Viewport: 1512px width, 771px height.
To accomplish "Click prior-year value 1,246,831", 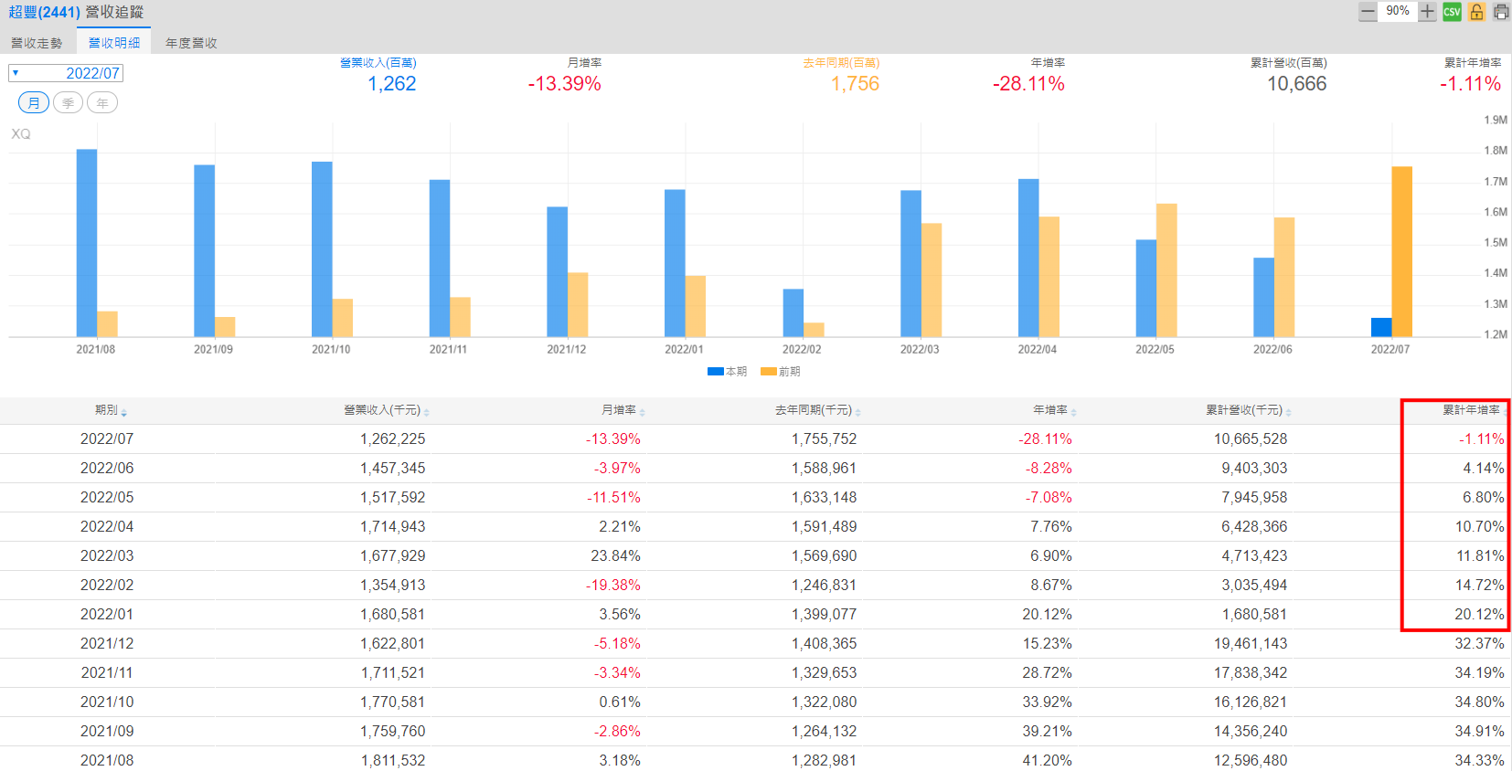I will tap(824, 585).
